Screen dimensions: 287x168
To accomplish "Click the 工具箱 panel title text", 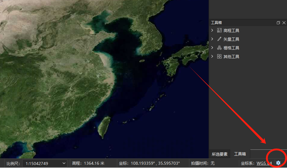I will tap(216, 23).
